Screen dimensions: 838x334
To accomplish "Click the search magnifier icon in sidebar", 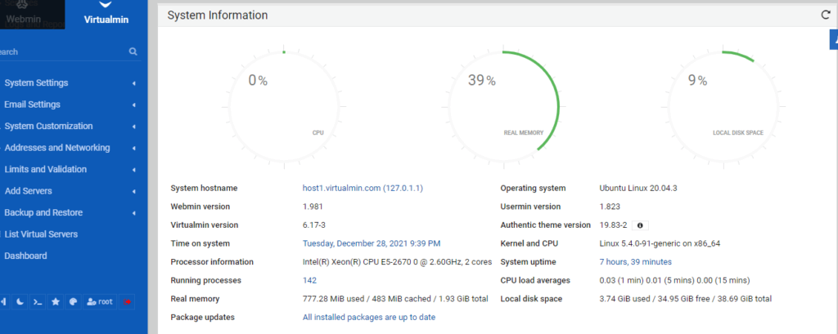I will (133, 51).
